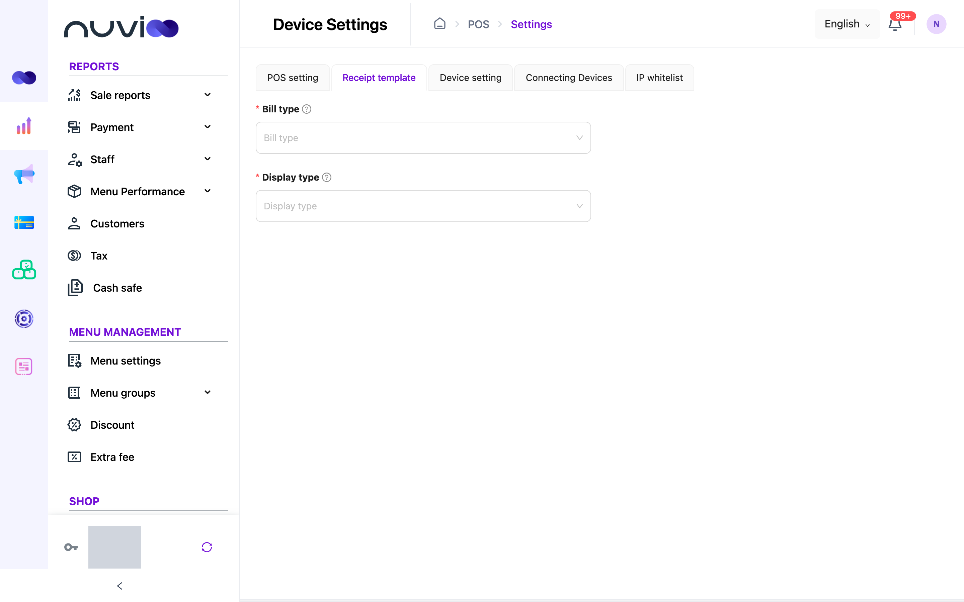Click the Bill type help question icon

click(306, 109)
